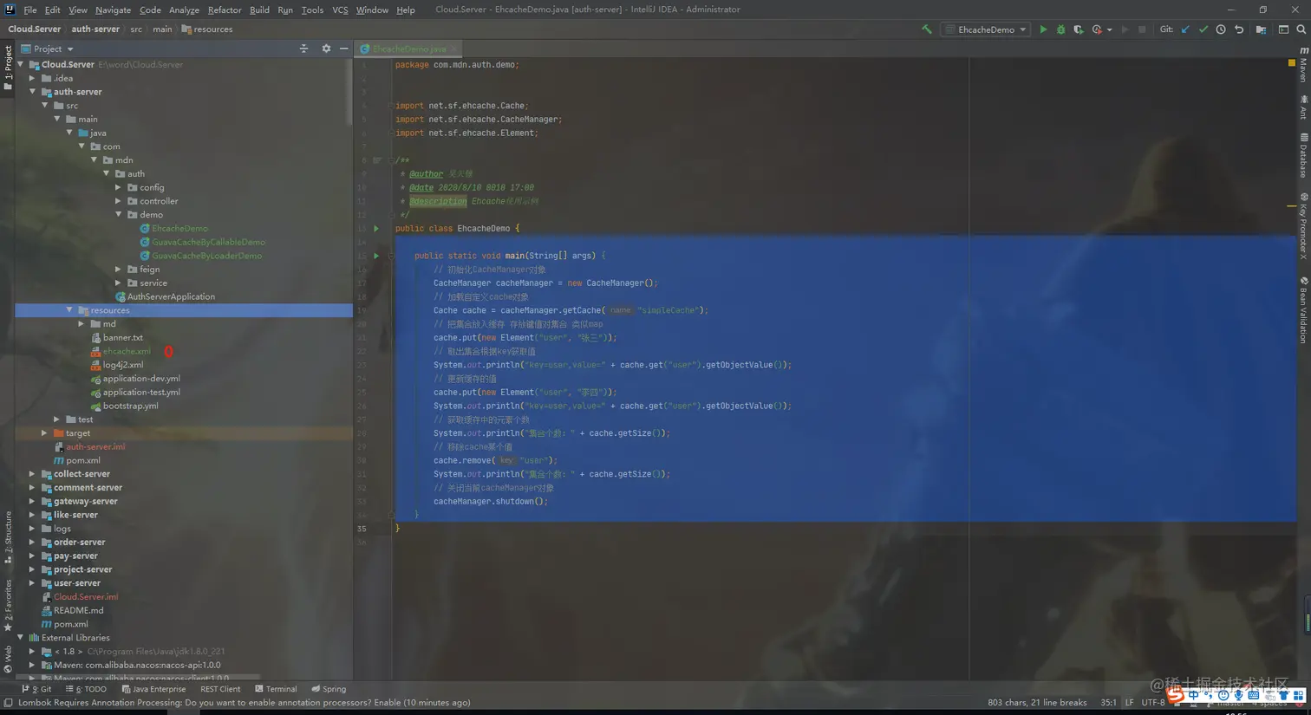This screenshot has width=1311, height=715.
Task: Click run gutter icon beside main method
Action: pos(376,256)
